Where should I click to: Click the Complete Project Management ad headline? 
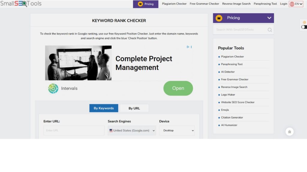144,63
